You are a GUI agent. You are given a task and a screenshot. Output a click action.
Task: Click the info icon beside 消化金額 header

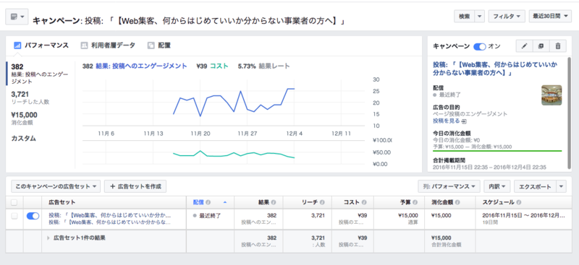click(457, 202)
